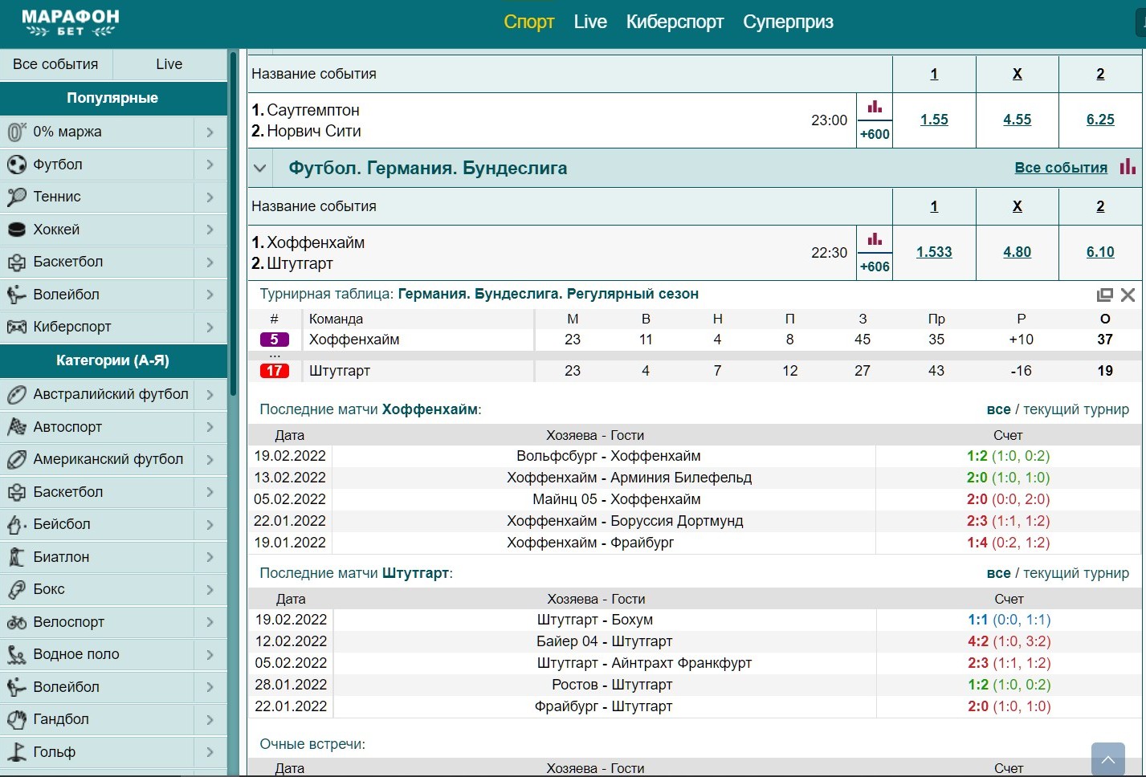Viewport: 1146px width, 777px height.
Task: Open the Спорт top menu tab
Action: 529,22
